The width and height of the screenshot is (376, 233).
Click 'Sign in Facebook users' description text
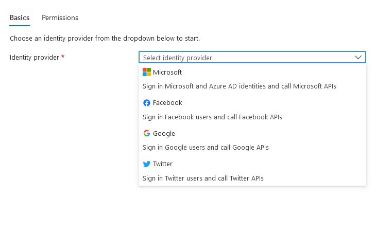pos(212,117)
